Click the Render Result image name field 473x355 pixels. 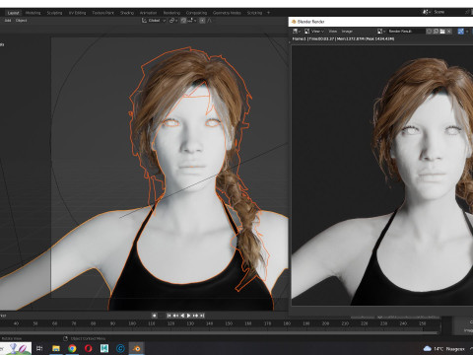coord(406,32)
